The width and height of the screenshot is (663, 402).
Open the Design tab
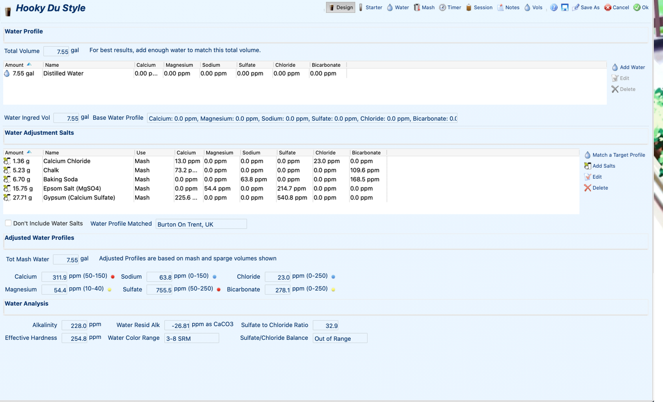[x=341, y=7]
